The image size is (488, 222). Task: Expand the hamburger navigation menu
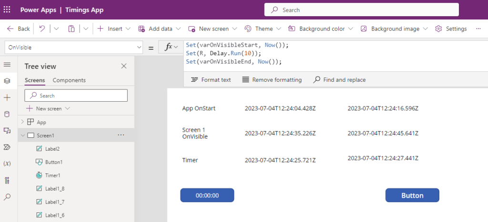7,65
